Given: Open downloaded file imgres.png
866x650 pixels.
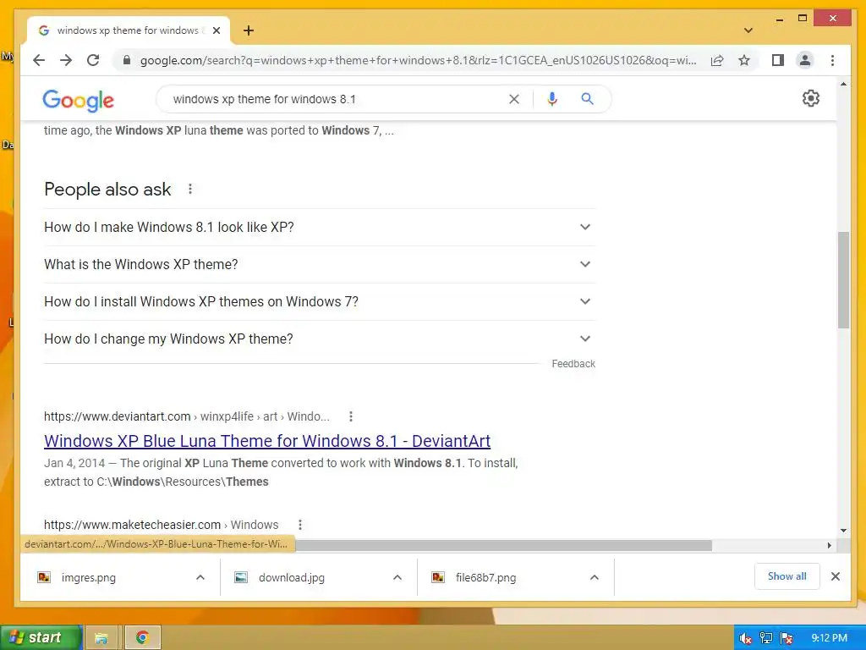Looking at the screenshot, I should (x=88, y=577).
